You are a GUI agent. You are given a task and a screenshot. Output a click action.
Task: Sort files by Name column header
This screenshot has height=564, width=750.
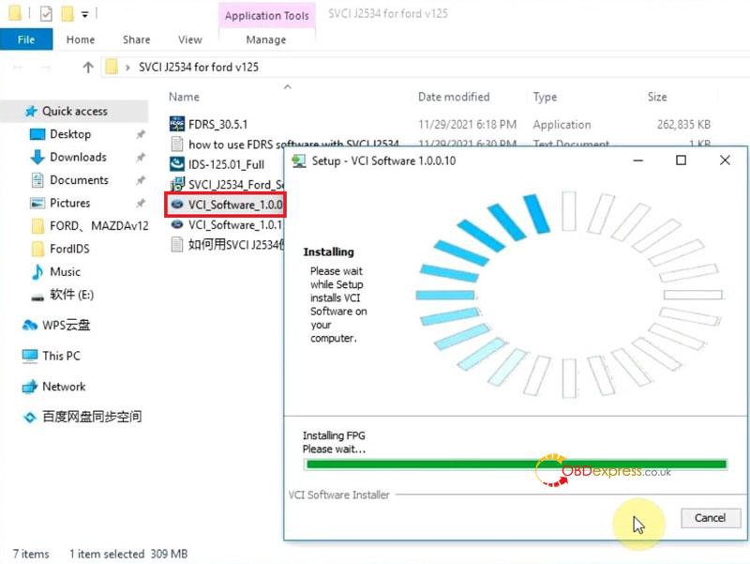184,97
